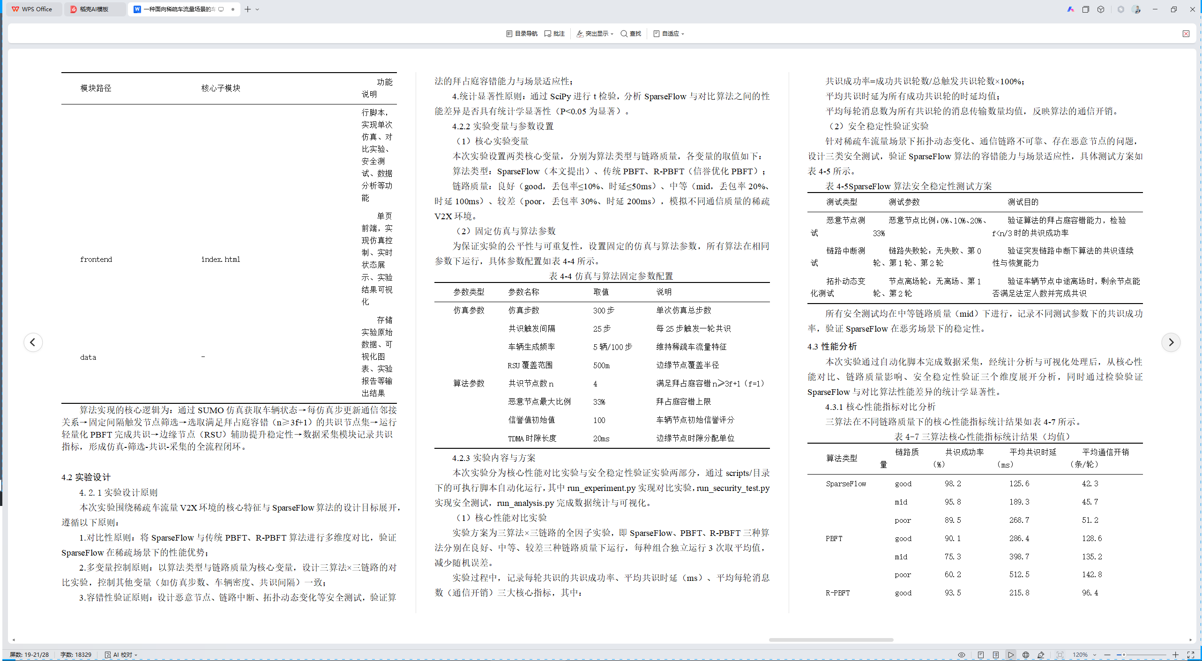Zoom out with the minus button
This screenshot has width=1202, height=661.
point(1107,655)
